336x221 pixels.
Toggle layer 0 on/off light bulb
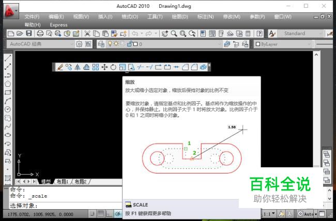(x=110, y=44)
